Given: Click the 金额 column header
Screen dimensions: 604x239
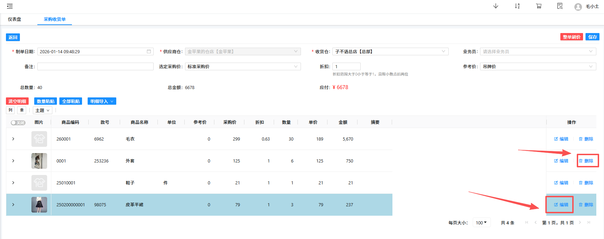Looking at the screenshot, I should 343,122.
